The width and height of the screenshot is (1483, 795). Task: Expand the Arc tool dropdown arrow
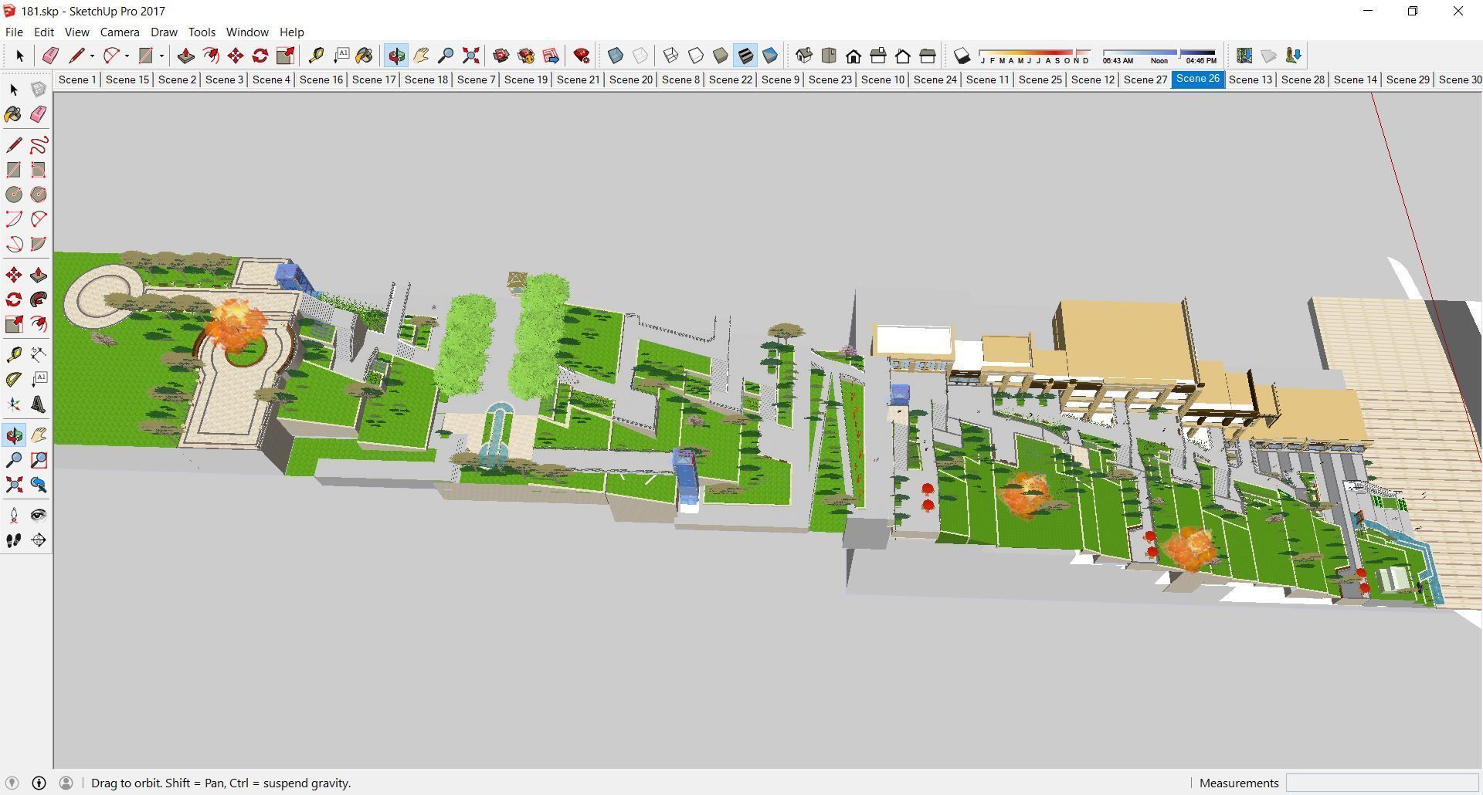[127, 56]
